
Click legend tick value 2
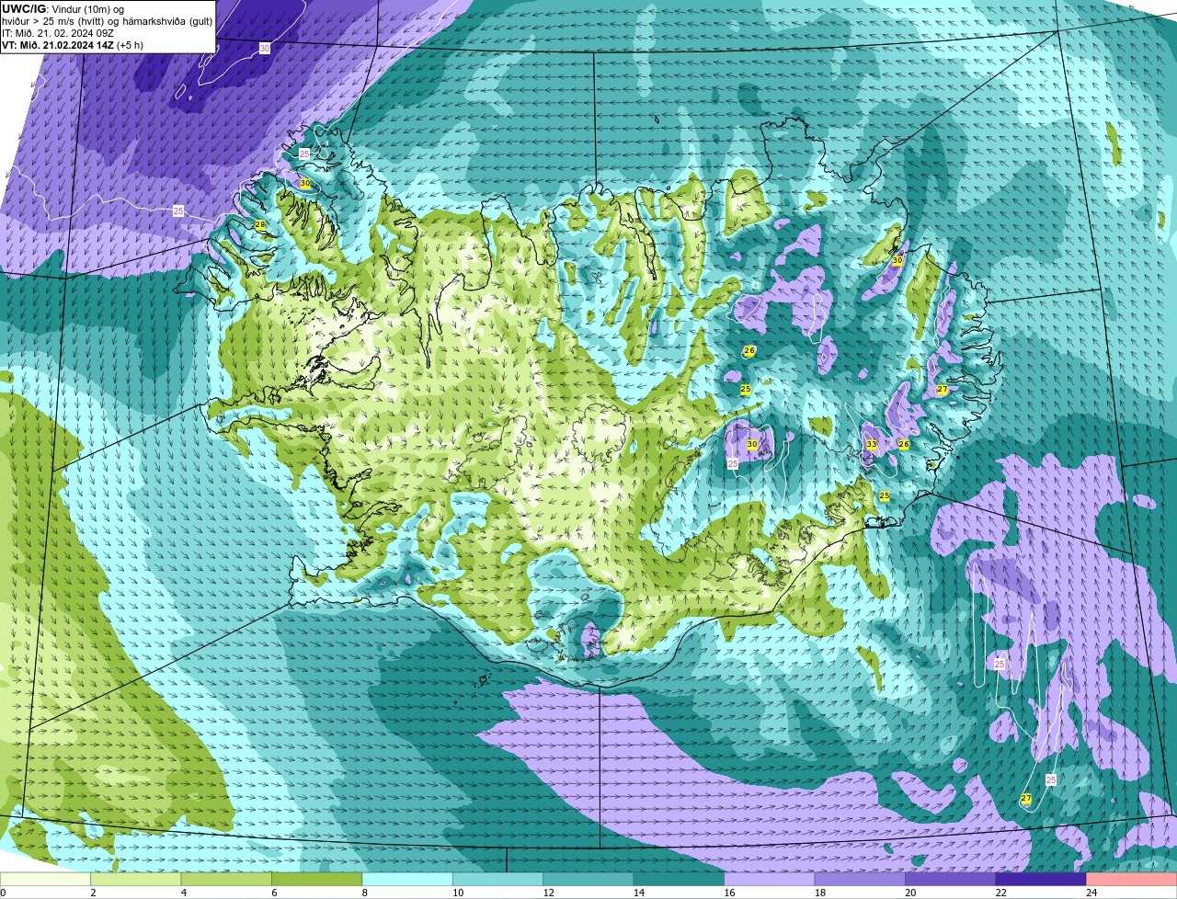(93, 893)
